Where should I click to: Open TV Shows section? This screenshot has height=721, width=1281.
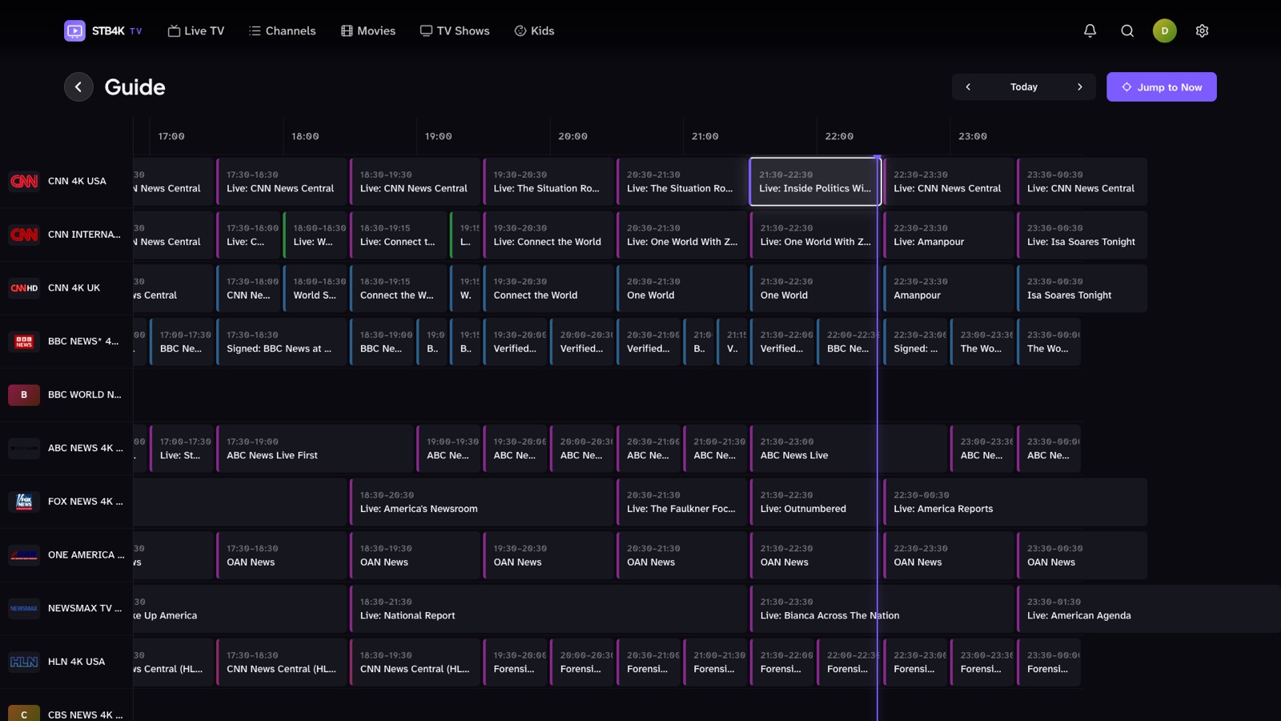(455, 31)
